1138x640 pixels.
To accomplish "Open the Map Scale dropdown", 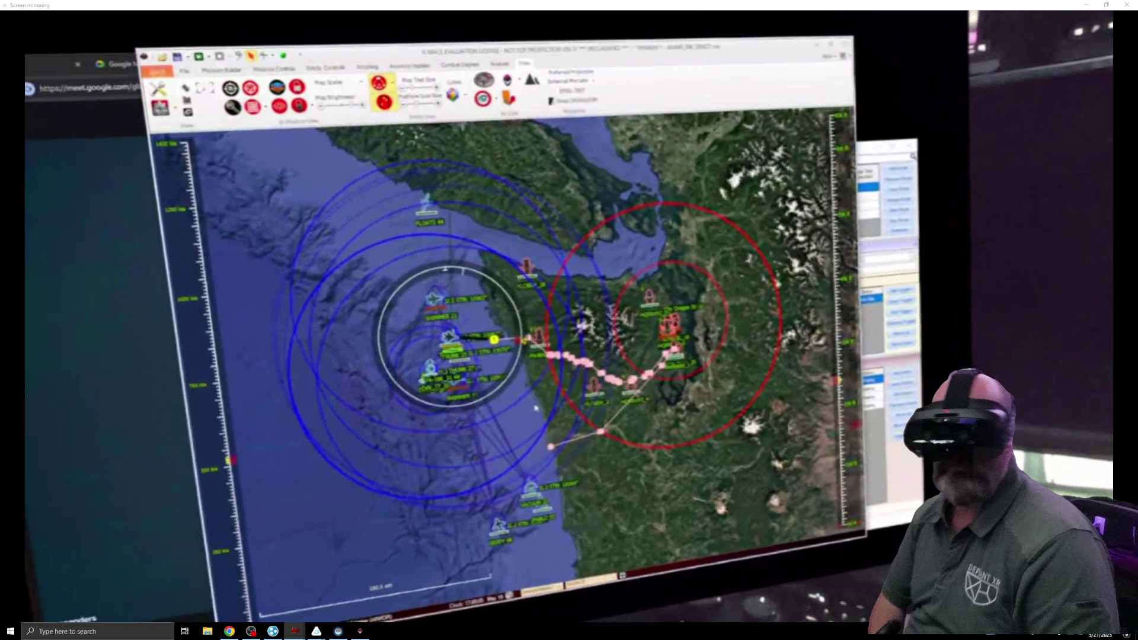I will [360, 82].
